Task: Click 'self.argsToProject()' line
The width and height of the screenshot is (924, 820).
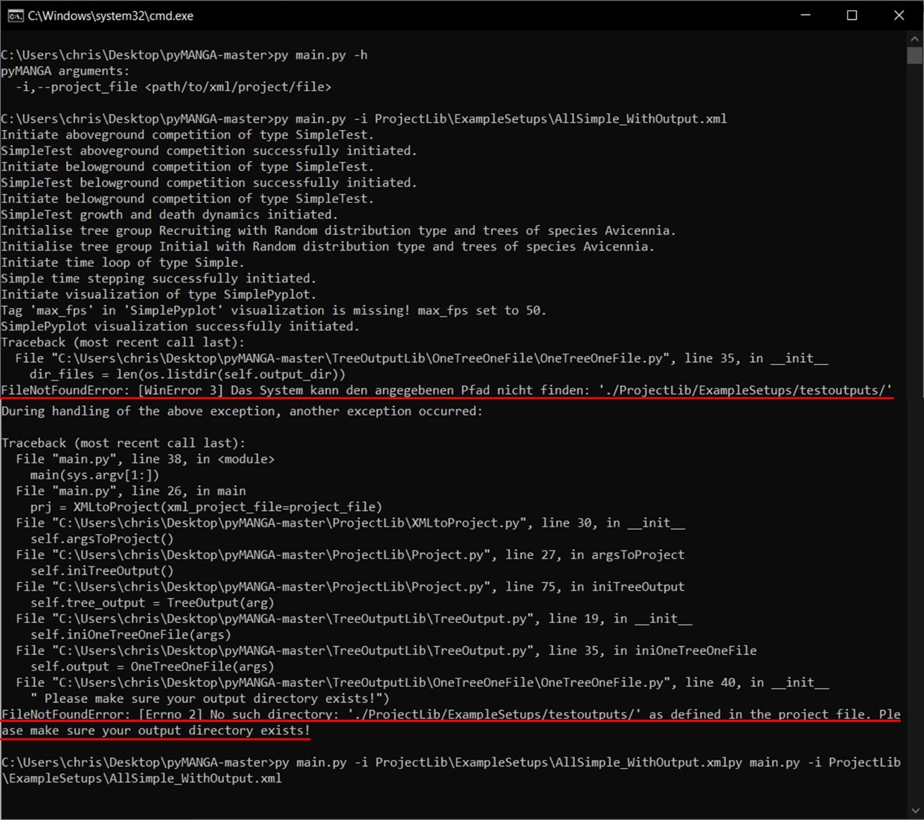Action: coord(102,539)
